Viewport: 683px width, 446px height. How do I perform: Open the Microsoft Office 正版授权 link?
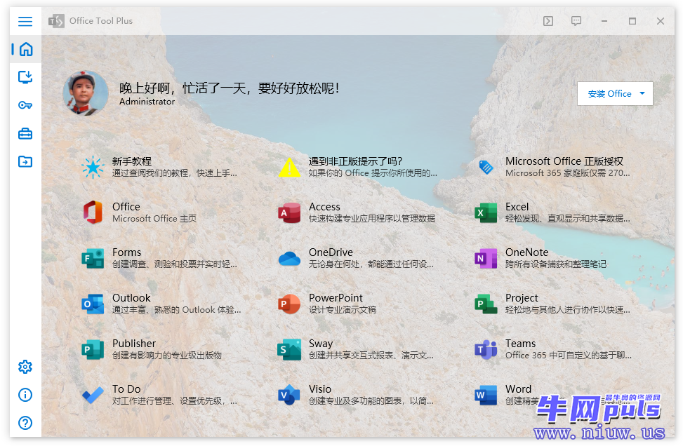click(564, 161)
